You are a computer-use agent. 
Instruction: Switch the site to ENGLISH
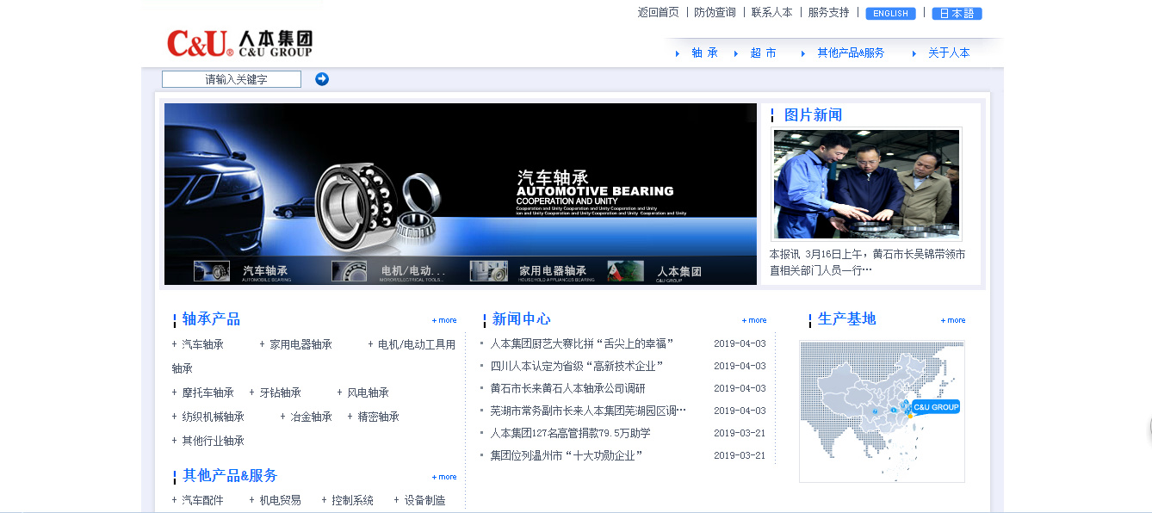(890, 13)
